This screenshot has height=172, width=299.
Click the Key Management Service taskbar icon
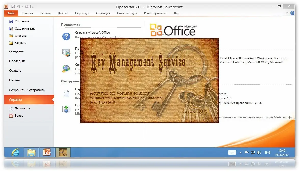tap(63, 153)
